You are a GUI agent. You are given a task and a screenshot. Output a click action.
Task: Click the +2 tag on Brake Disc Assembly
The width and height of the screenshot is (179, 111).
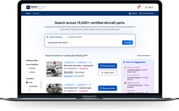click(x=90, y=63)
